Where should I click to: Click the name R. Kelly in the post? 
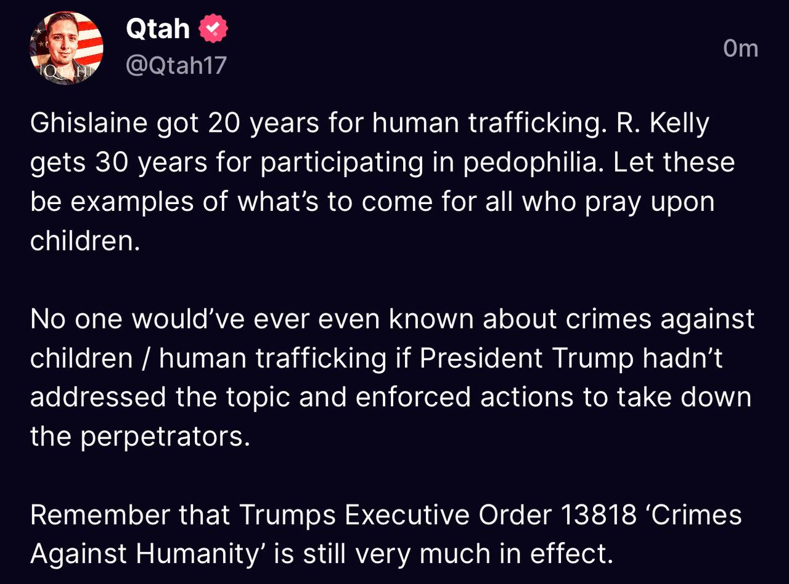pos(663,123)
